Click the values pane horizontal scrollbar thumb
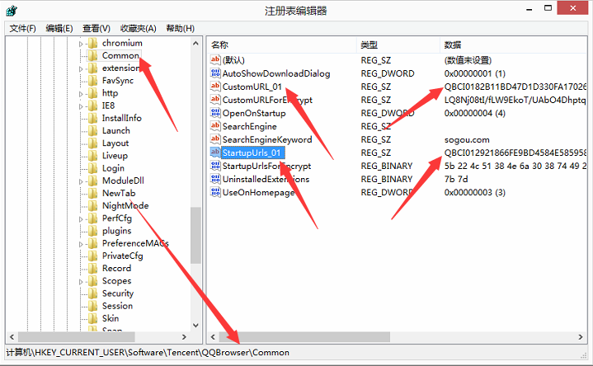This screenshot has height=366, width=593. pos(304,336)
